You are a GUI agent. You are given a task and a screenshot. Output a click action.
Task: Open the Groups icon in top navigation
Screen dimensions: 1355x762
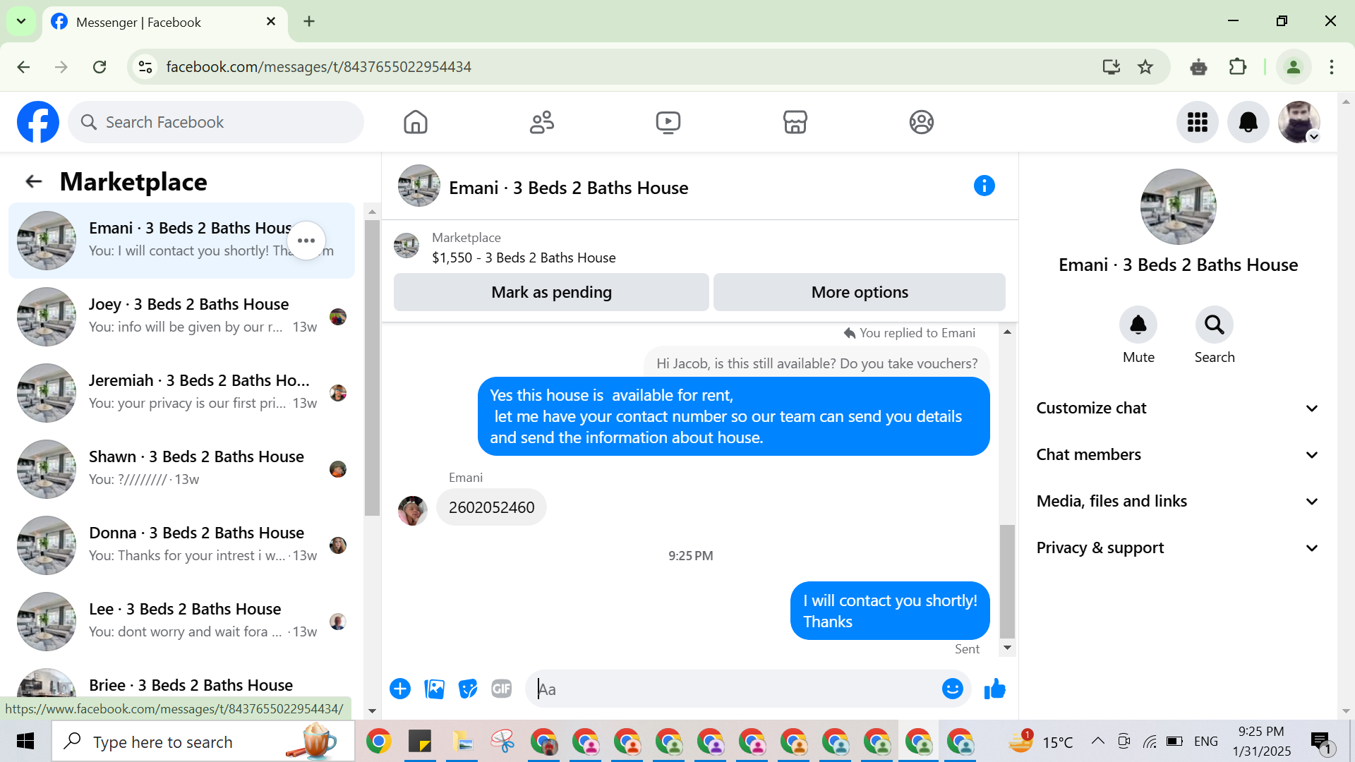point(922,122)
